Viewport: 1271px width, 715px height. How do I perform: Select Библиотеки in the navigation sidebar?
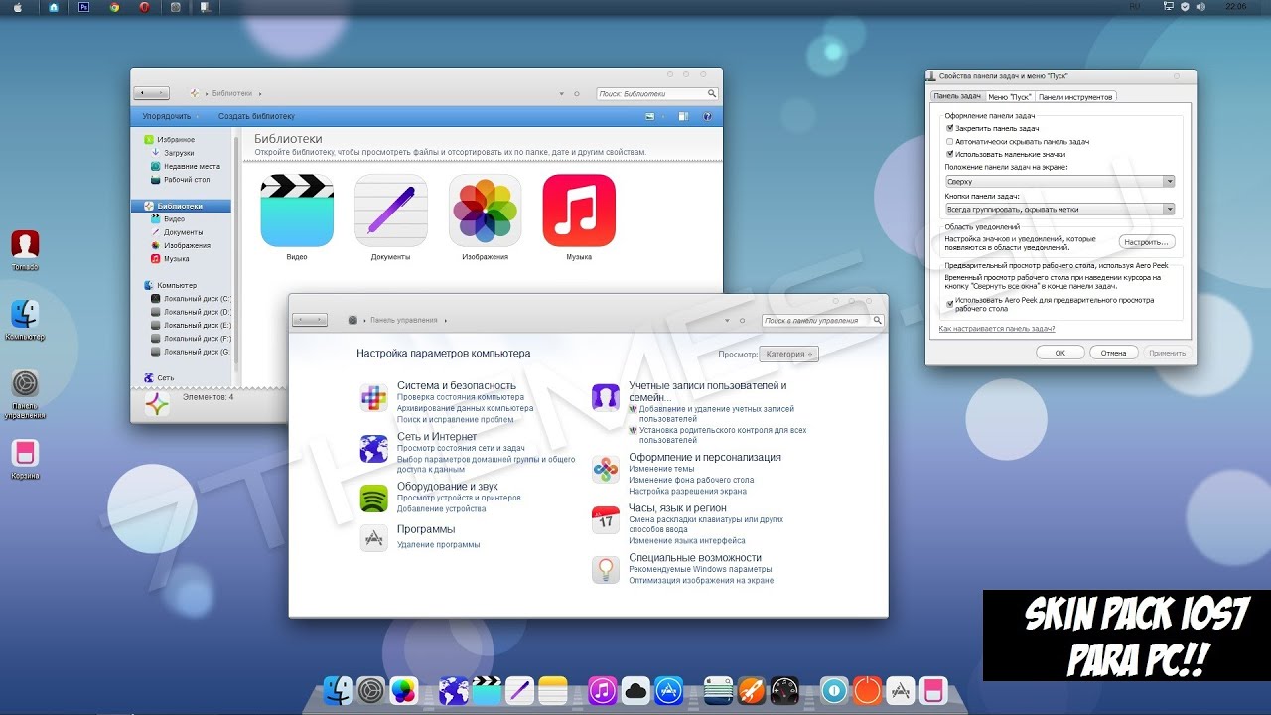click(181, 206)
